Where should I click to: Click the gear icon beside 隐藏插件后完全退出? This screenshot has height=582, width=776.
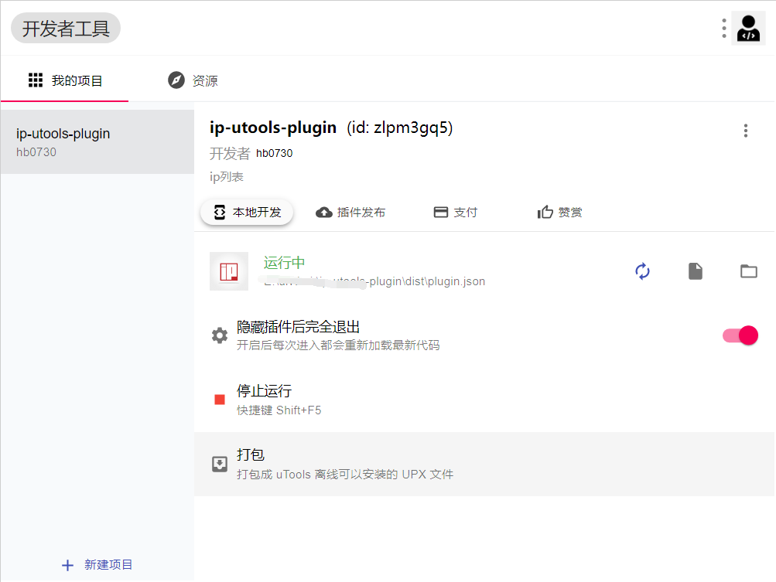(x=220, y=335)
